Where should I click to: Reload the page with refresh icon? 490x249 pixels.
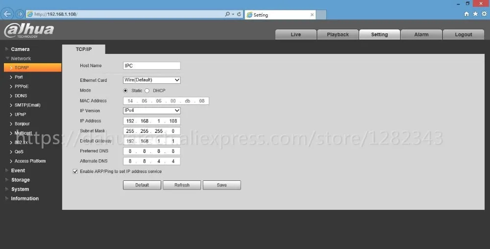point(239,14)
